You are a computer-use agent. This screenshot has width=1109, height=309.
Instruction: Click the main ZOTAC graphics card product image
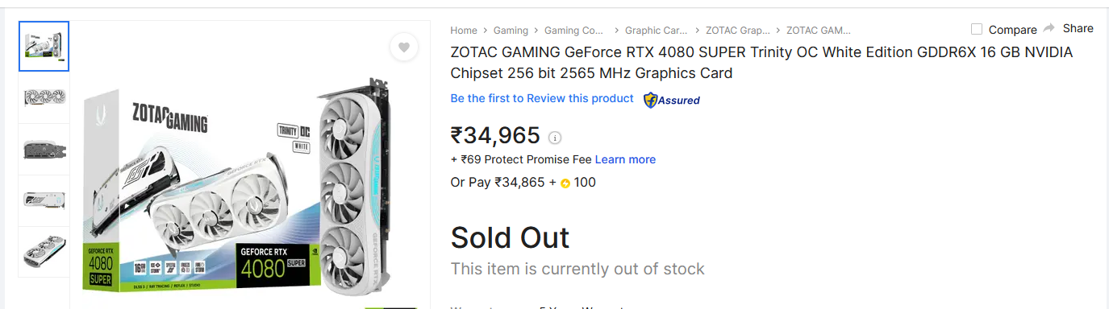[250, 185]
